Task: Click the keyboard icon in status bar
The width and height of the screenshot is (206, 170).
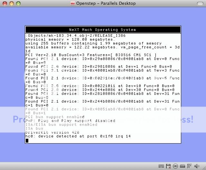Action: [x=161, y=166]
